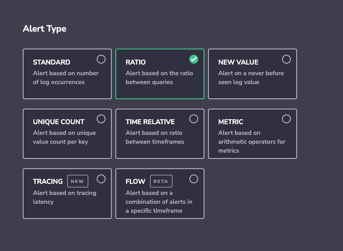Select the Flow radio circle

tap(194, 179)
